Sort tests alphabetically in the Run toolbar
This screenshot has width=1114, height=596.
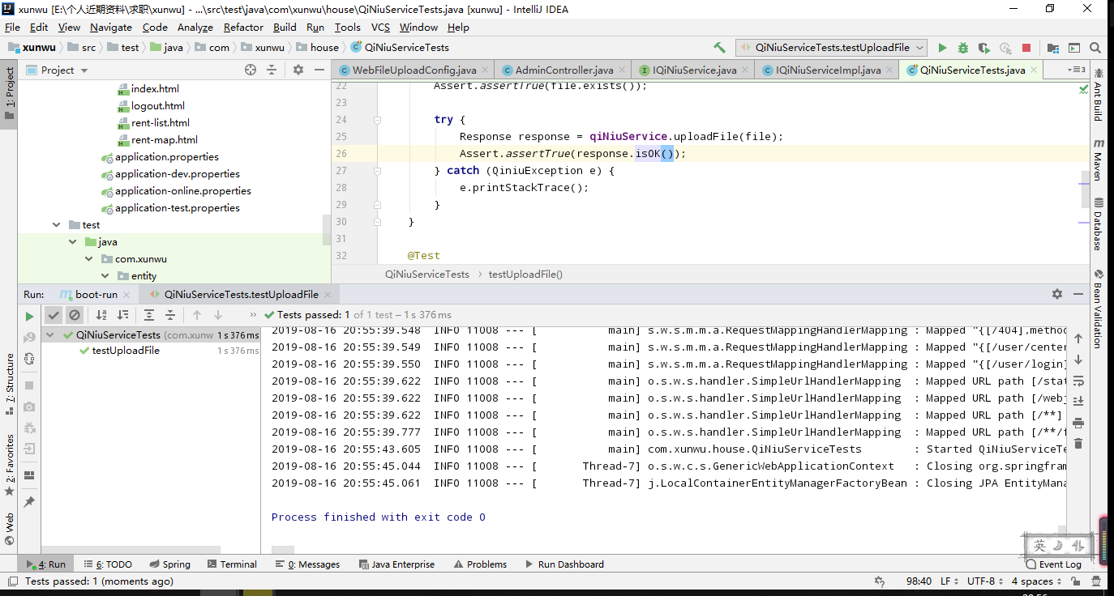[x=101, y=315]
